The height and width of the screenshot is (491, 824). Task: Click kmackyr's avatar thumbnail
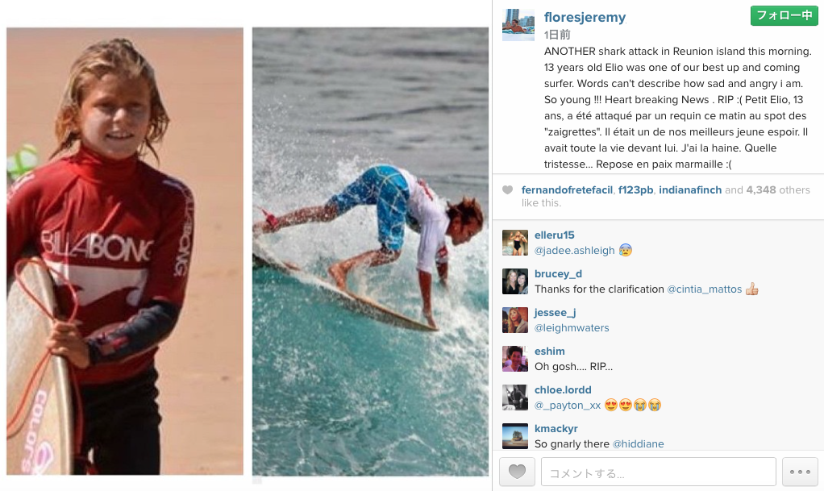tap(515, 436)
